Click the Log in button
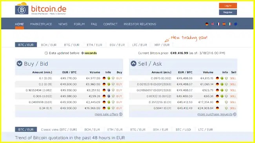 [228, 6]
